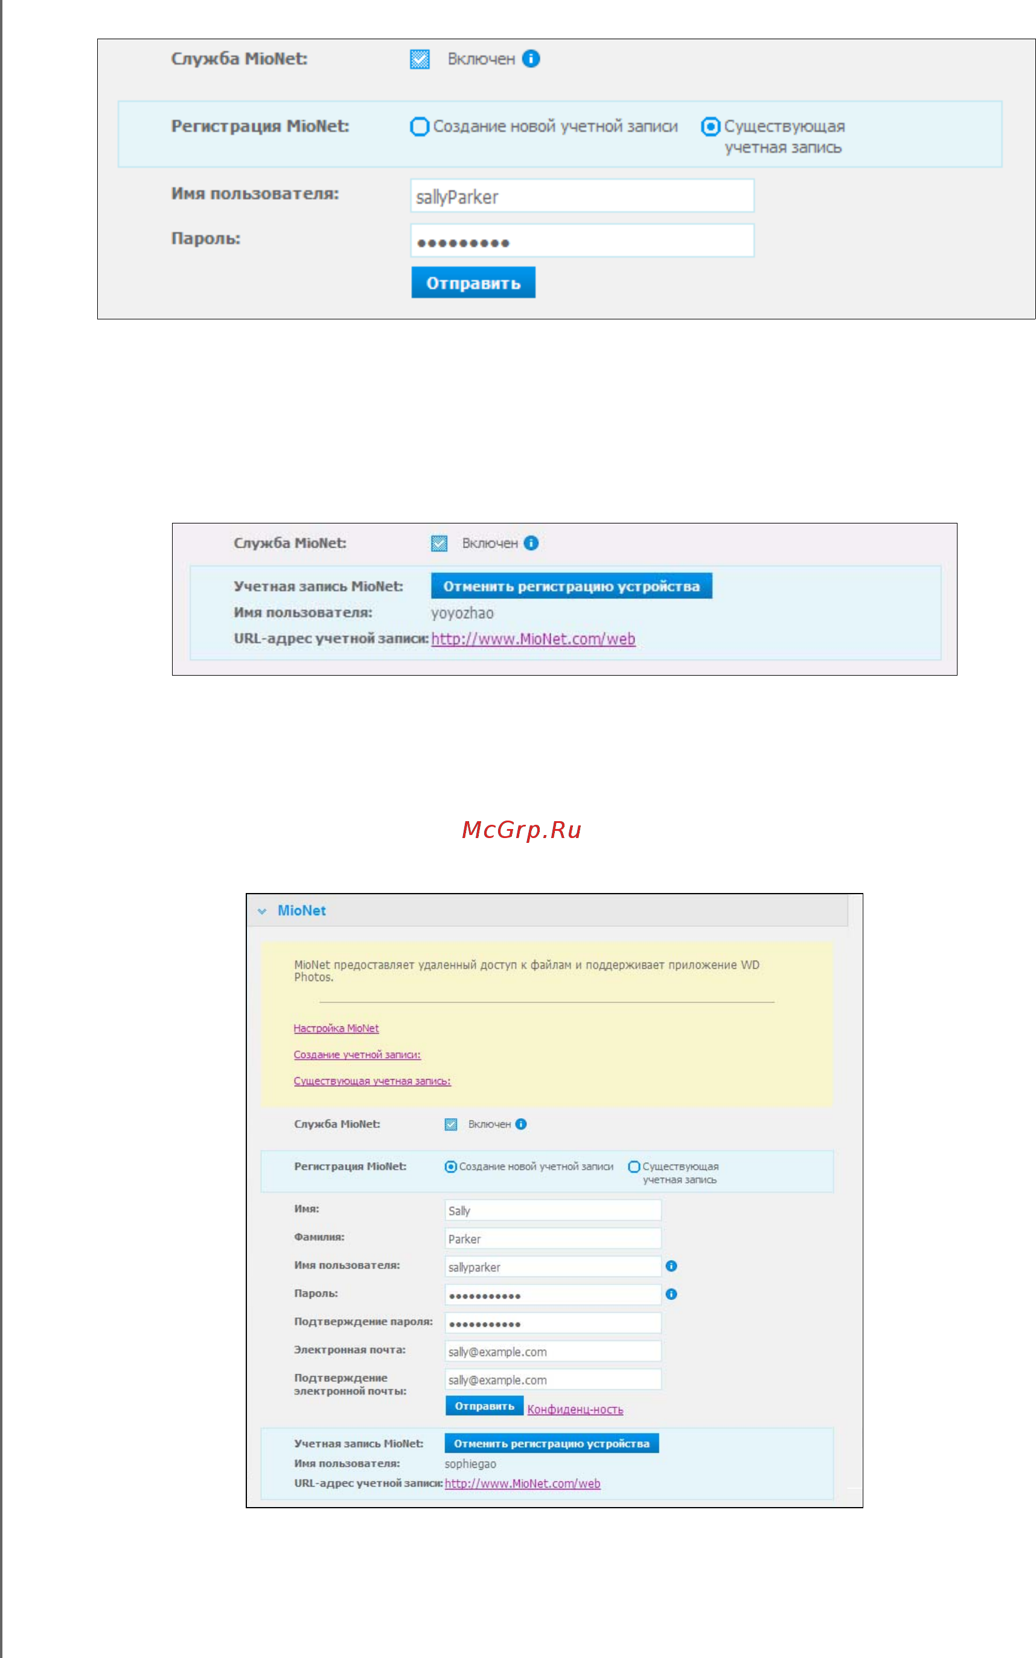Click the blue MioNet section title
This screenshot has height=1658, width=1036.
coord(301,911)
